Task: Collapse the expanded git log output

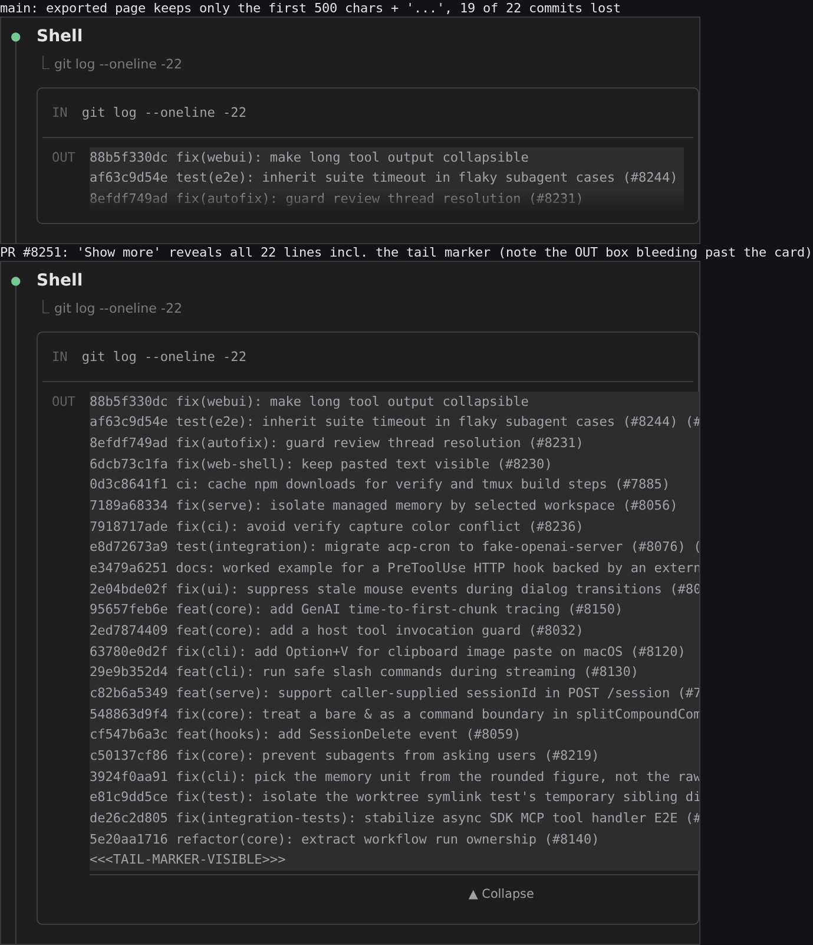Action: tap(501, 894)
